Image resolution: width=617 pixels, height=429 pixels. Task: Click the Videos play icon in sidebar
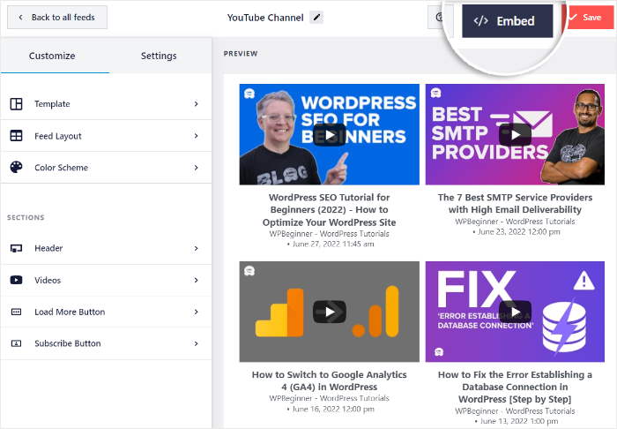click(x=16, y=281)
